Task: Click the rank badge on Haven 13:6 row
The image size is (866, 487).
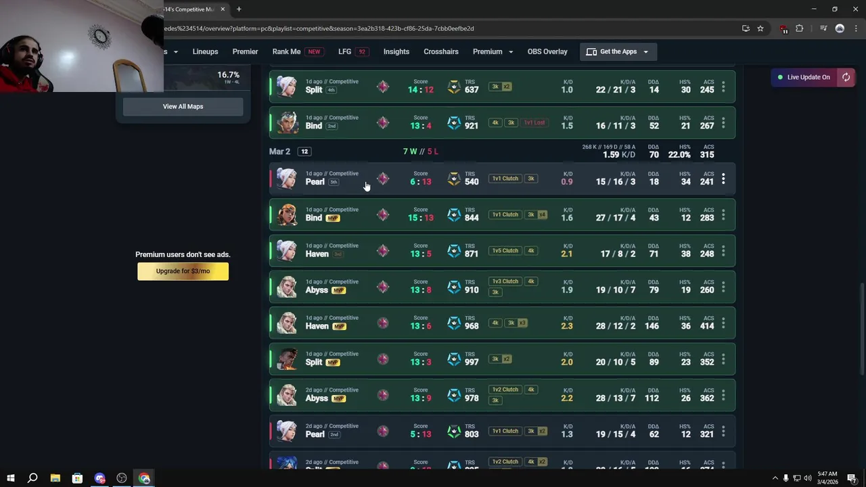Action: click(x=383, y=323)
